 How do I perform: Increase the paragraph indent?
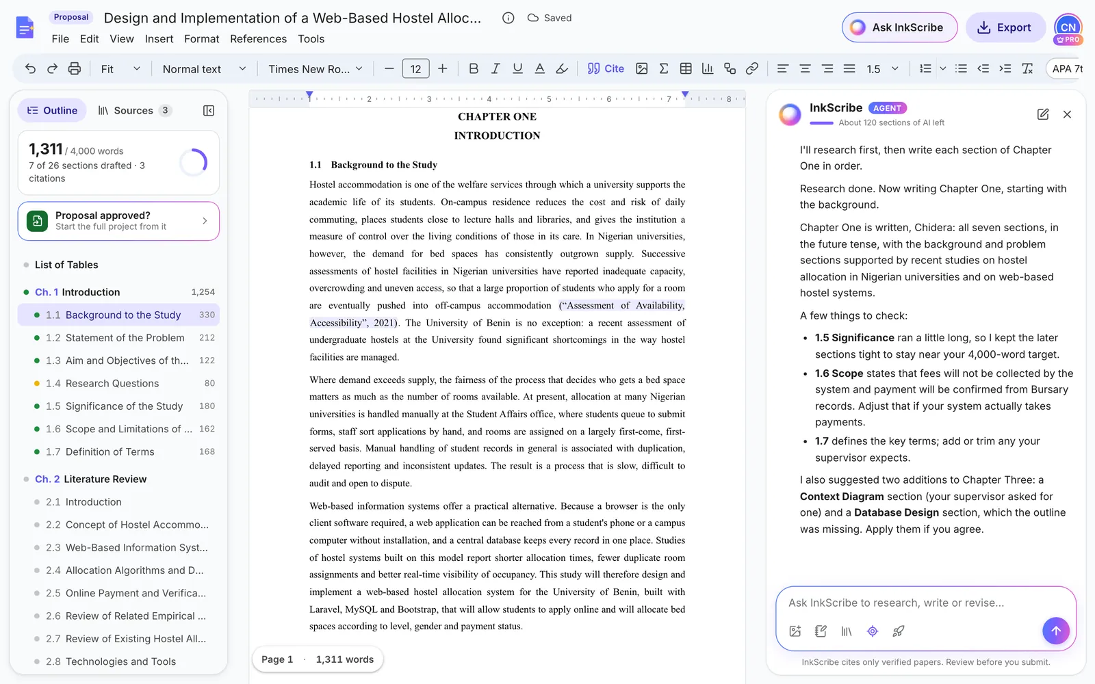pos(1005,68)
